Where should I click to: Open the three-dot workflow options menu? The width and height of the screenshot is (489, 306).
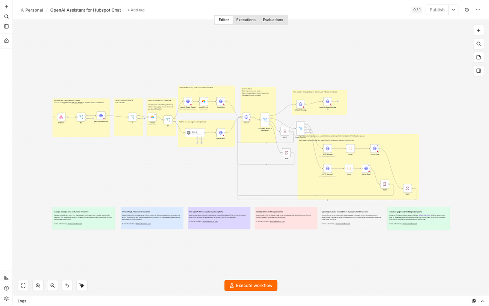(478, 10)
